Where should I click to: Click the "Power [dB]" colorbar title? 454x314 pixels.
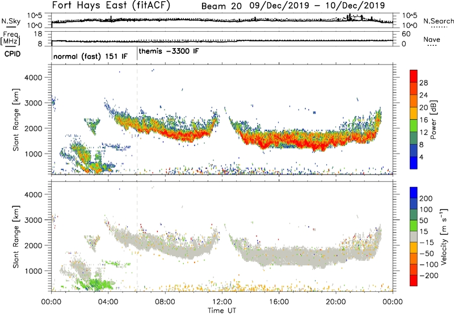coord(433,120)
